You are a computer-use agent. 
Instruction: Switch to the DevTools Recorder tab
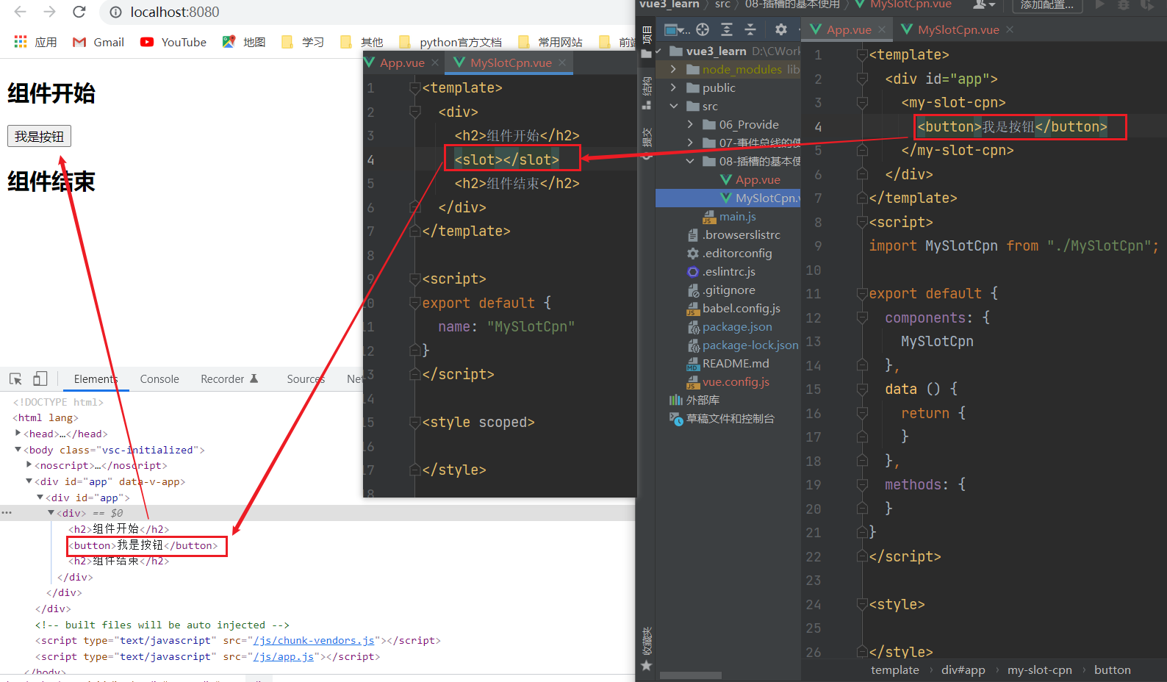[x=229, y=378]
